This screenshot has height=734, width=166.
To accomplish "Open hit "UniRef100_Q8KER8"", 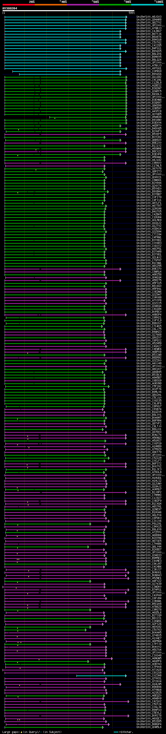I will (x=149, y=105).
